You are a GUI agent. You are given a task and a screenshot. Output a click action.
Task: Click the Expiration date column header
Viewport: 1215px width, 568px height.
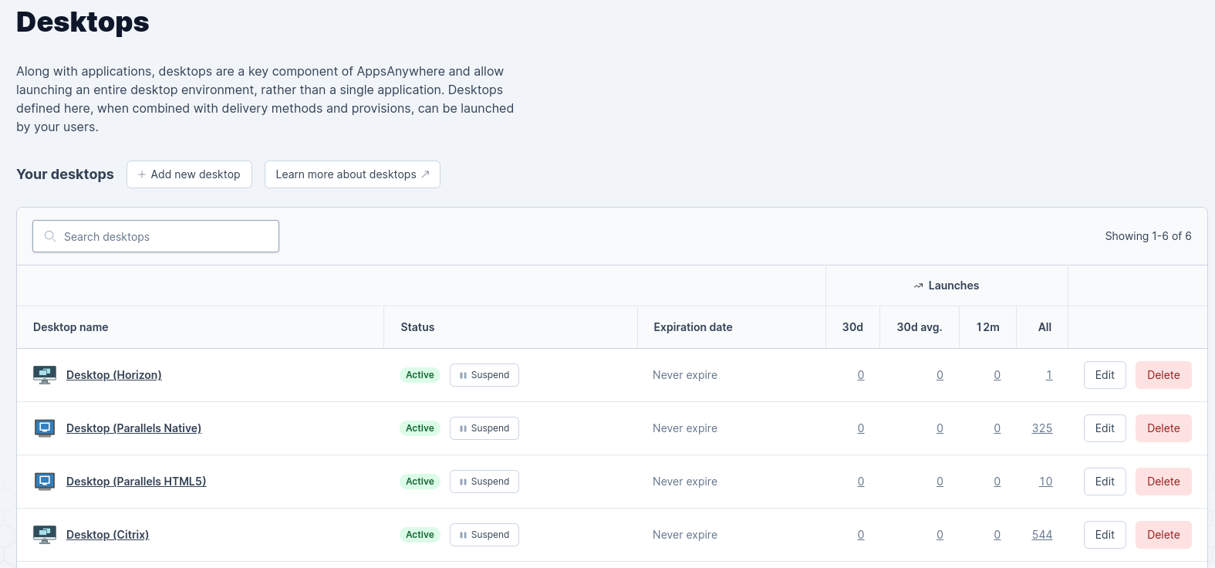click(693, 327)
